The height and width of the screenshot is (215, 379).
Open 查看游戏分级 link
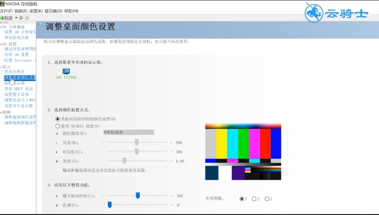pos(17,37)
